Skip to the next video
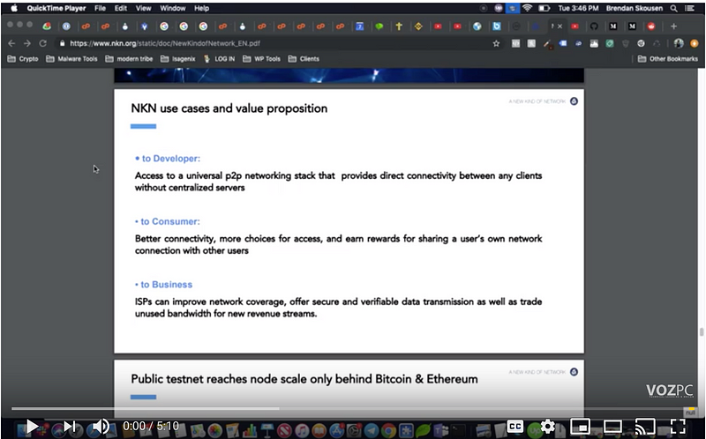 pos(70,426)
